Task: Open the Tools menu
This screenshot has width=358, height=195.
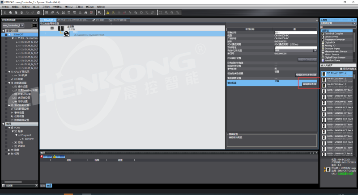Action: [x=79, y=7]
